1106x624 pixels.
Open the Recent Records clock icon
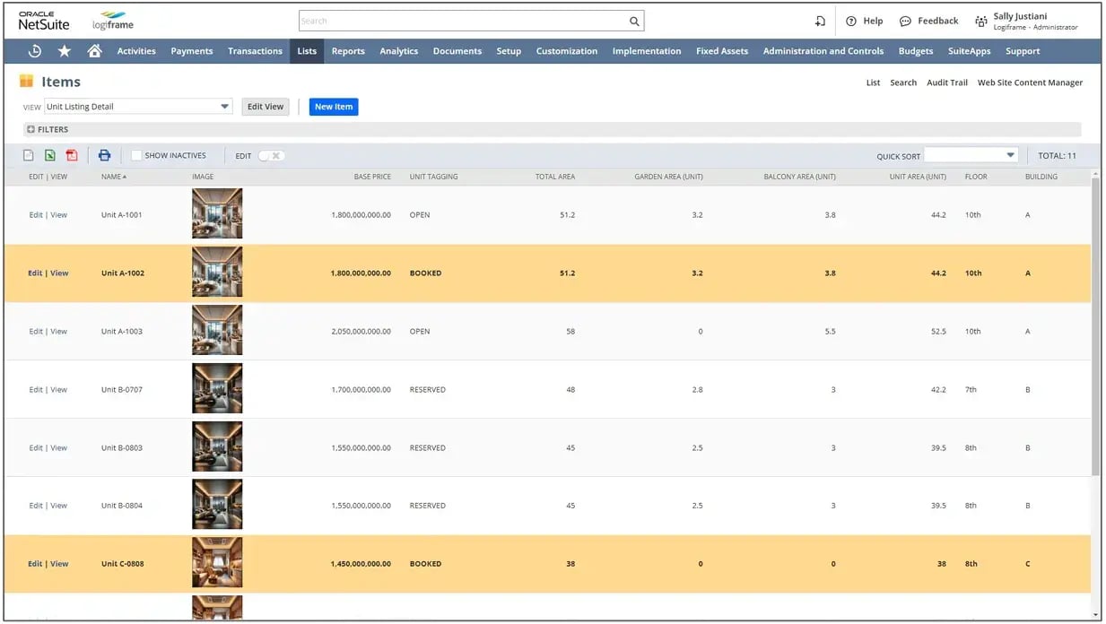click(35, 51)
